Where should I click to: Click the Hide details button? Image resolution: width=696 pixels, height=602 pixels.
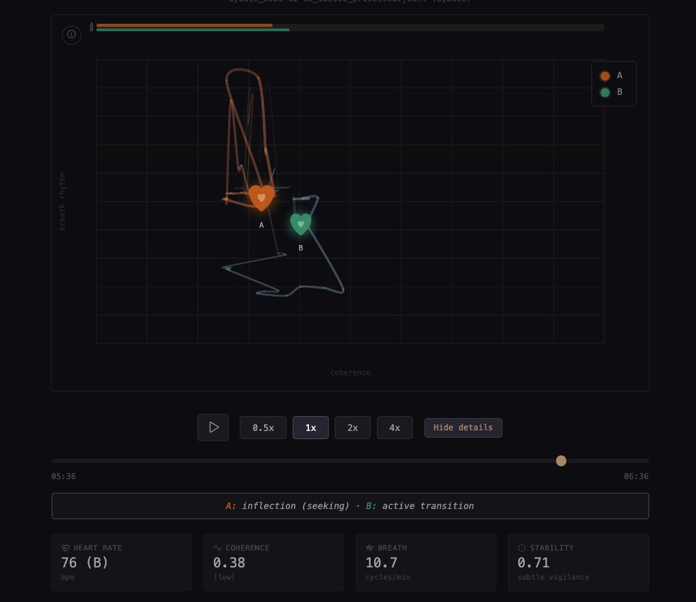tap(463, 428)
